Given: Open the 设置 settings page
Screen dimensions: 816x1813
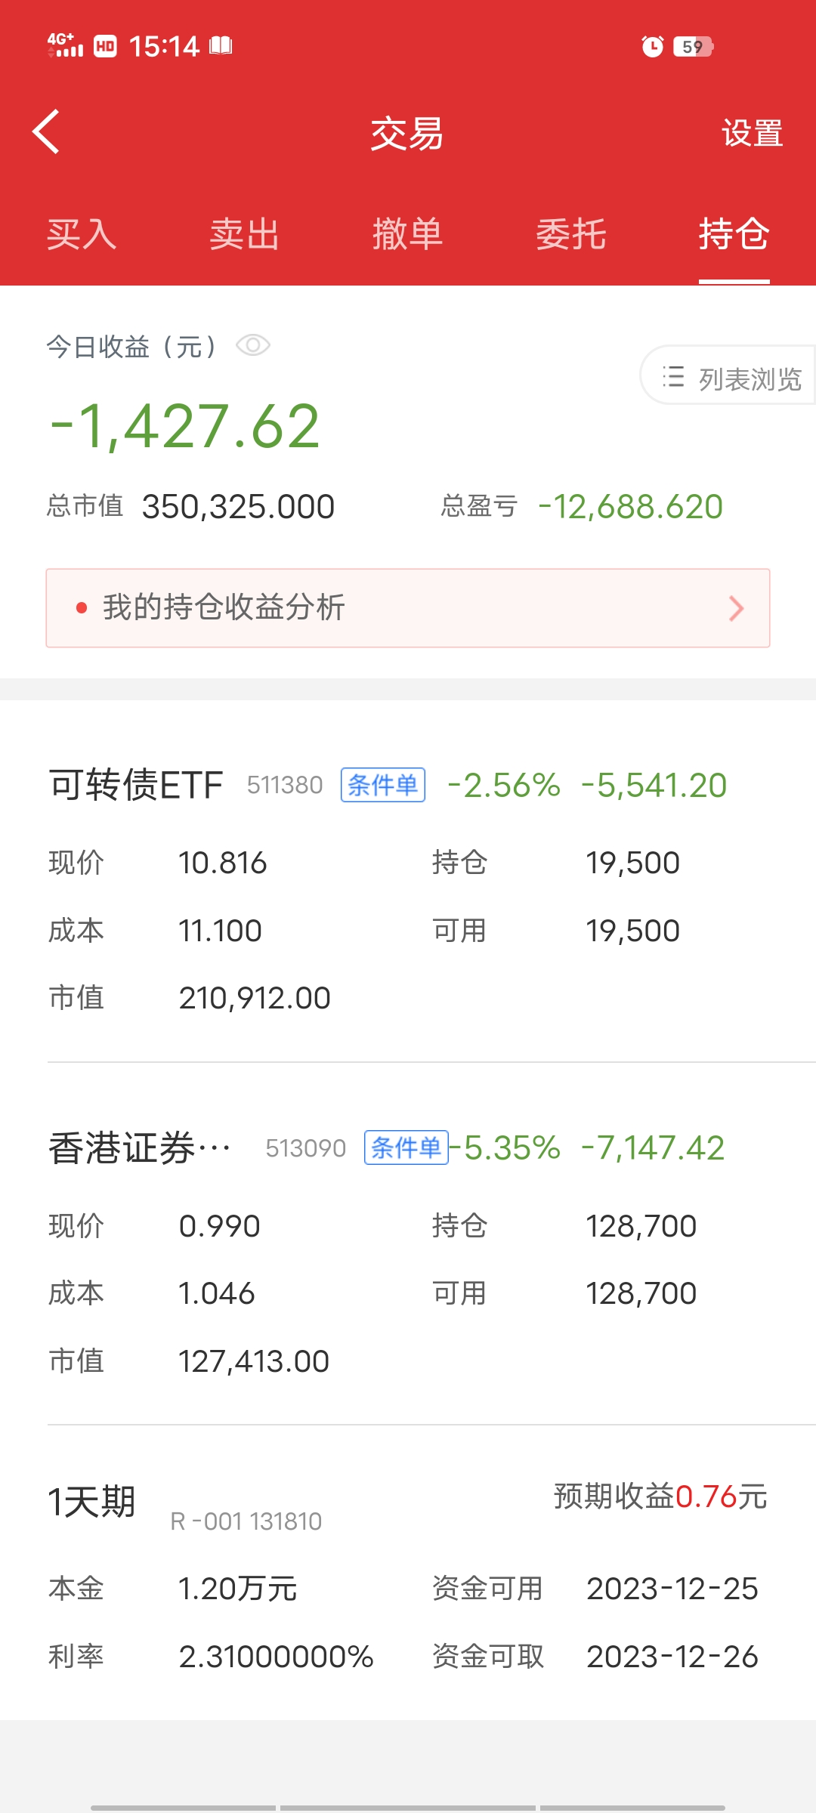Looking at the screenshot, I should coord(752,134).
